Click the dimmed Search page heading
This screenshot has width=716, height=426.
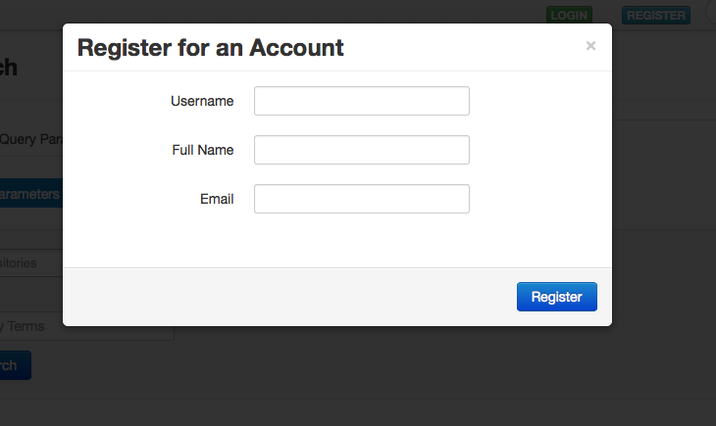tap(8, 68)
